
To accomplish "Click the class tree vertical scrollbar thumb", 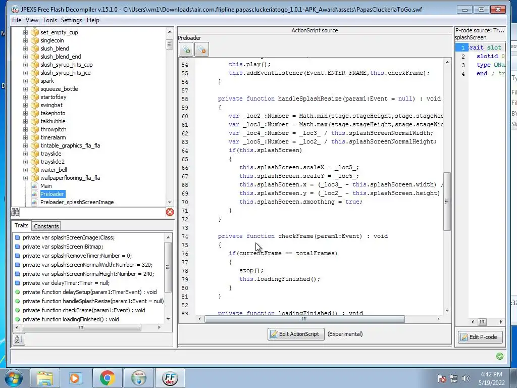I will pyautogui.click(x=170, y=44).
